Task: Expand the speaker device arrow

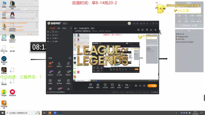Action: pos(130,85)
